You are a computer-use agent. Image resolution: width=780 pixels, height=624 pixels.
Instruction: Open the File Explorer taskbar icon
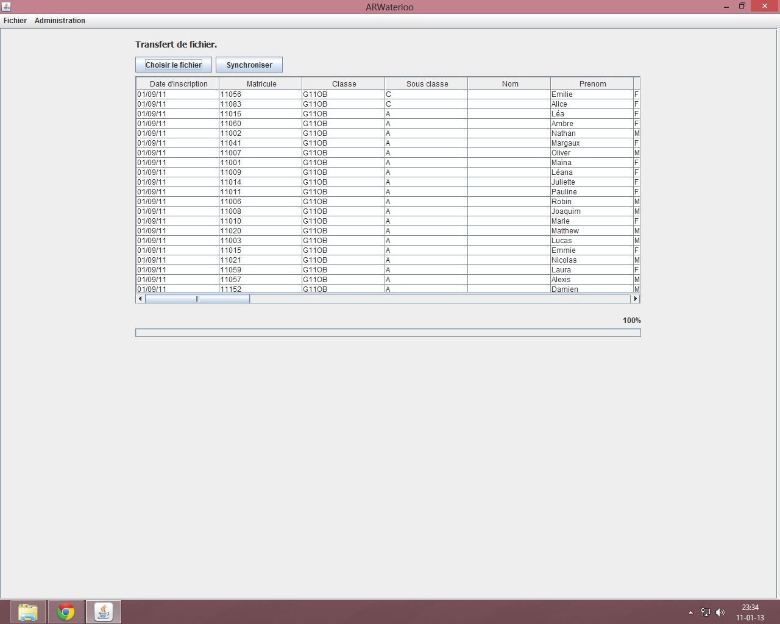click(27, 612)
